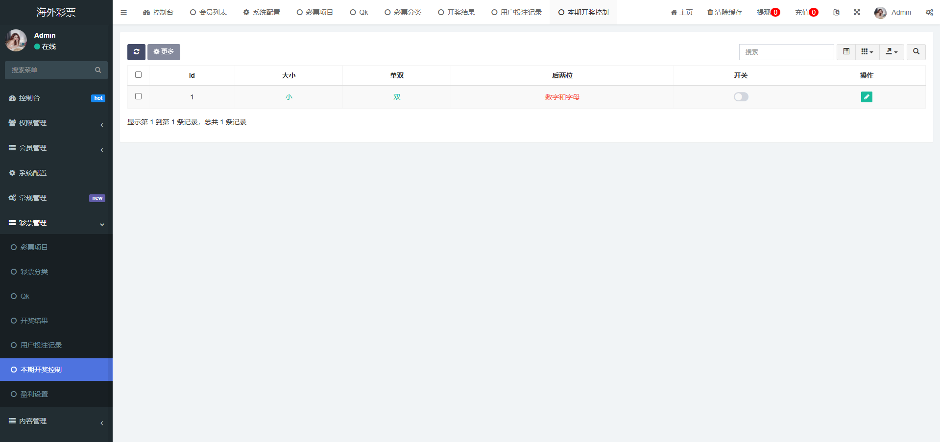Click the fullscreen expand icon

tap(857, 12)
